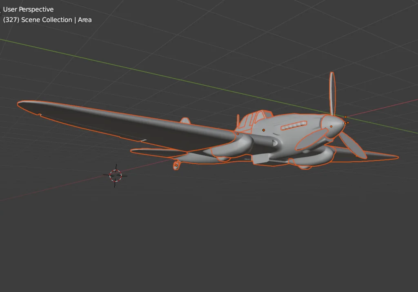Viewport: 418px width, 292px height.
Task: Click the origin dot on fuselage side
Action: (x=264, y=130)
